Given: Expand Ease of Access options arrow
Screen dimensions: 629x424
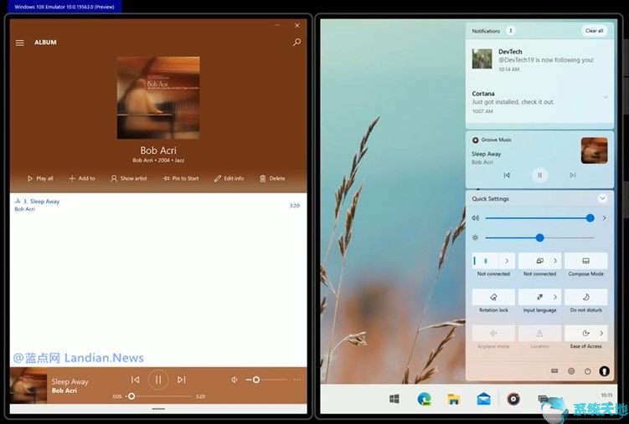Looking at the screenshot, I should point(601,333).
